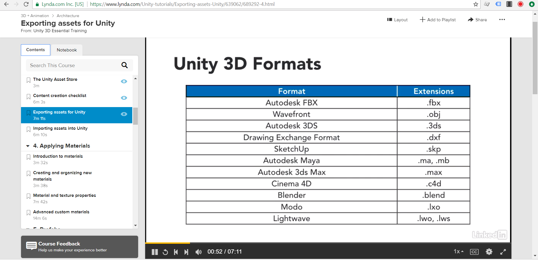Open The Unity Asset Store lesson

click(x=55, y=79)
